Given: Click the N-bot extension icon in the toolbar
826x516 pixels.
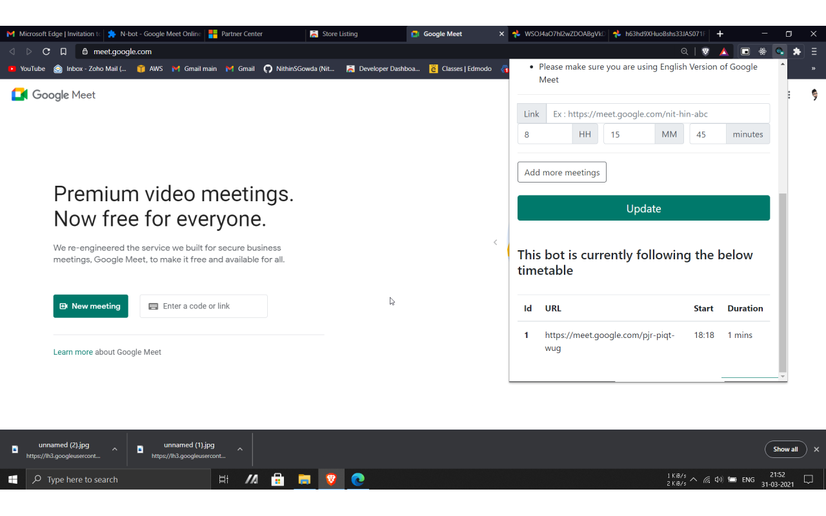Looking at the screenshot, I should tap(780, 52).
